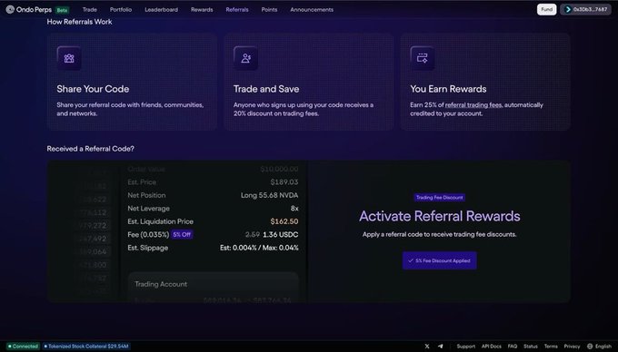618x352 pixels.
Task: Click the Est. Price $189.03 value
Action: (284, 182)
